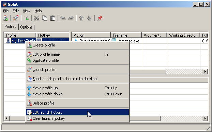The image size is (212, 132).
Task: Choose Edit profile name menu entry
Action: point(77,54)
